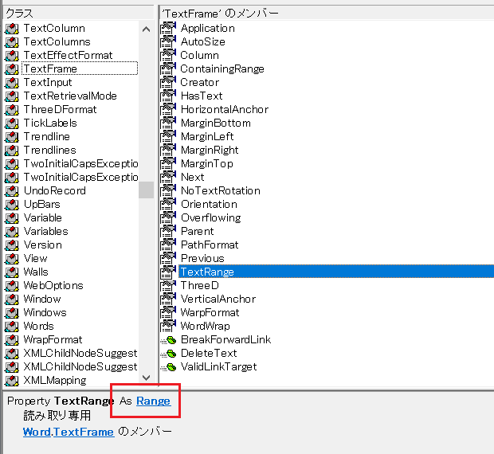Viewport: 494px width, 454px height.
Task: Click the method icon beside ValidLinkTarget
Action: coord(169,367)
